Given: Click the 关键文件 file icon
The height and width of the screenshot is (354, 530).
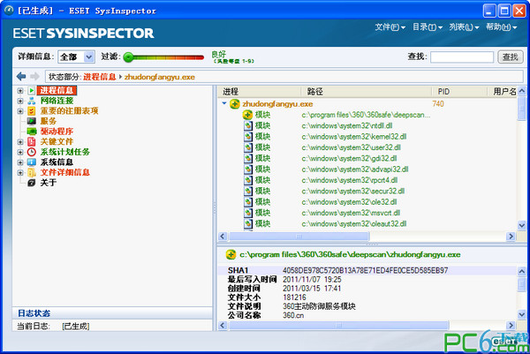Looking at the screenshot, I should tap(32, 141).
